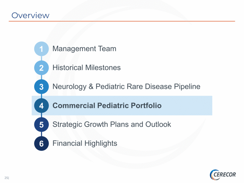Image resolution: width=244 pixels, height=183 pixels.
Task: Click the number 2 circle icon
Action: pyautogui.click(x=41, y=68)
